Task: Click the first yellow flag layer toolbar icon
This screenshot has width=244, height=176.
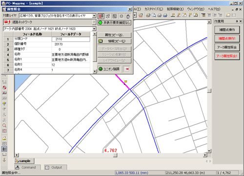Action: click(x=173, y=15)
